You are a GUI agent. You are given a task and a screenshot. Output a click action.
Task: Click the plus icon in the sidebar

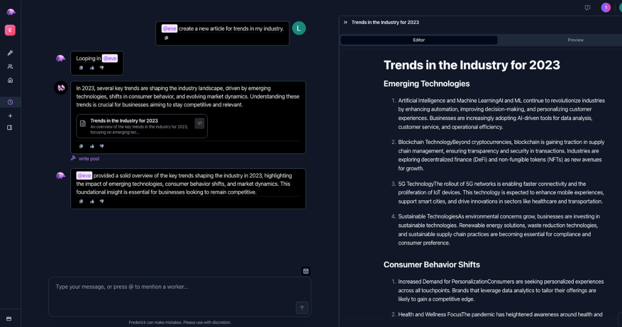(10, 116)
